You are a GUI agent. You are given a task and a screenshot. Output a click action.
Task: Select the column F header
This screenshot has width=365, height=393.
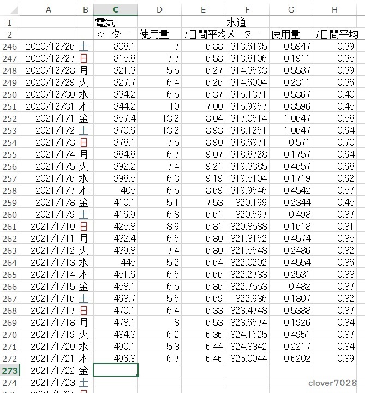[x=247, y=10]
